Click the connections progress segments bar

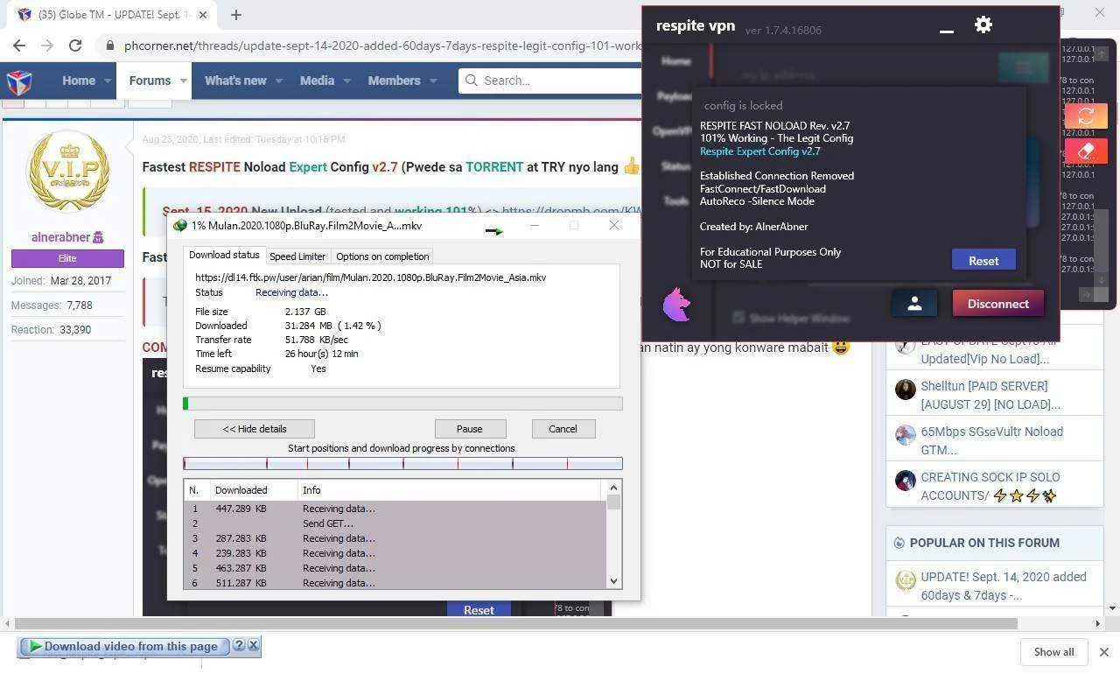pyautogui.click(x=402, y=463)
